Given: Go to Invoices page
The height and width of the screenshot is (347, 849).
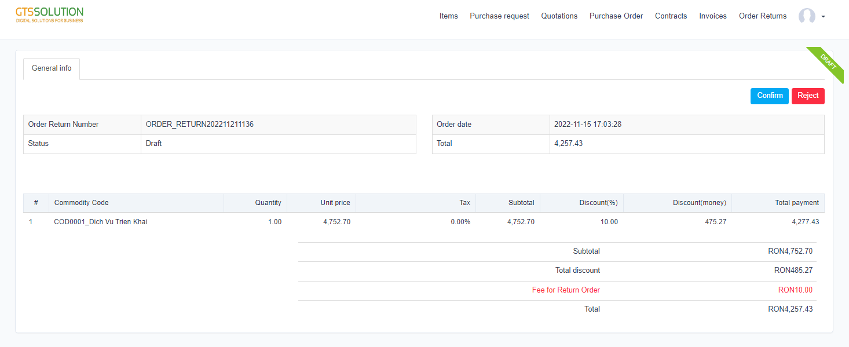Looking at the screenshot, I should [712, 16].
